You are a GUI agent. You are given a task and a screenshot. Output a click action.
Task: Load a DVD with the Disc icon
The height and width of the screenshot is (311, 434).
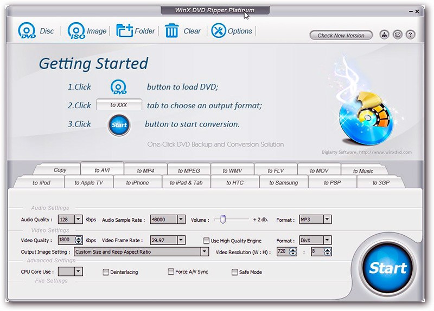35,31
